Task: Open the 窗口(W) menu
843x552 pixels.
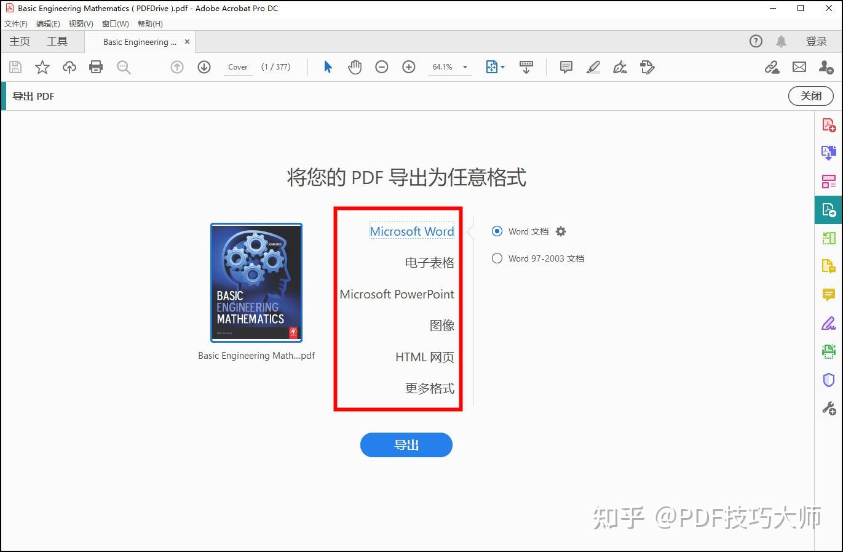Action: (116, 24)
